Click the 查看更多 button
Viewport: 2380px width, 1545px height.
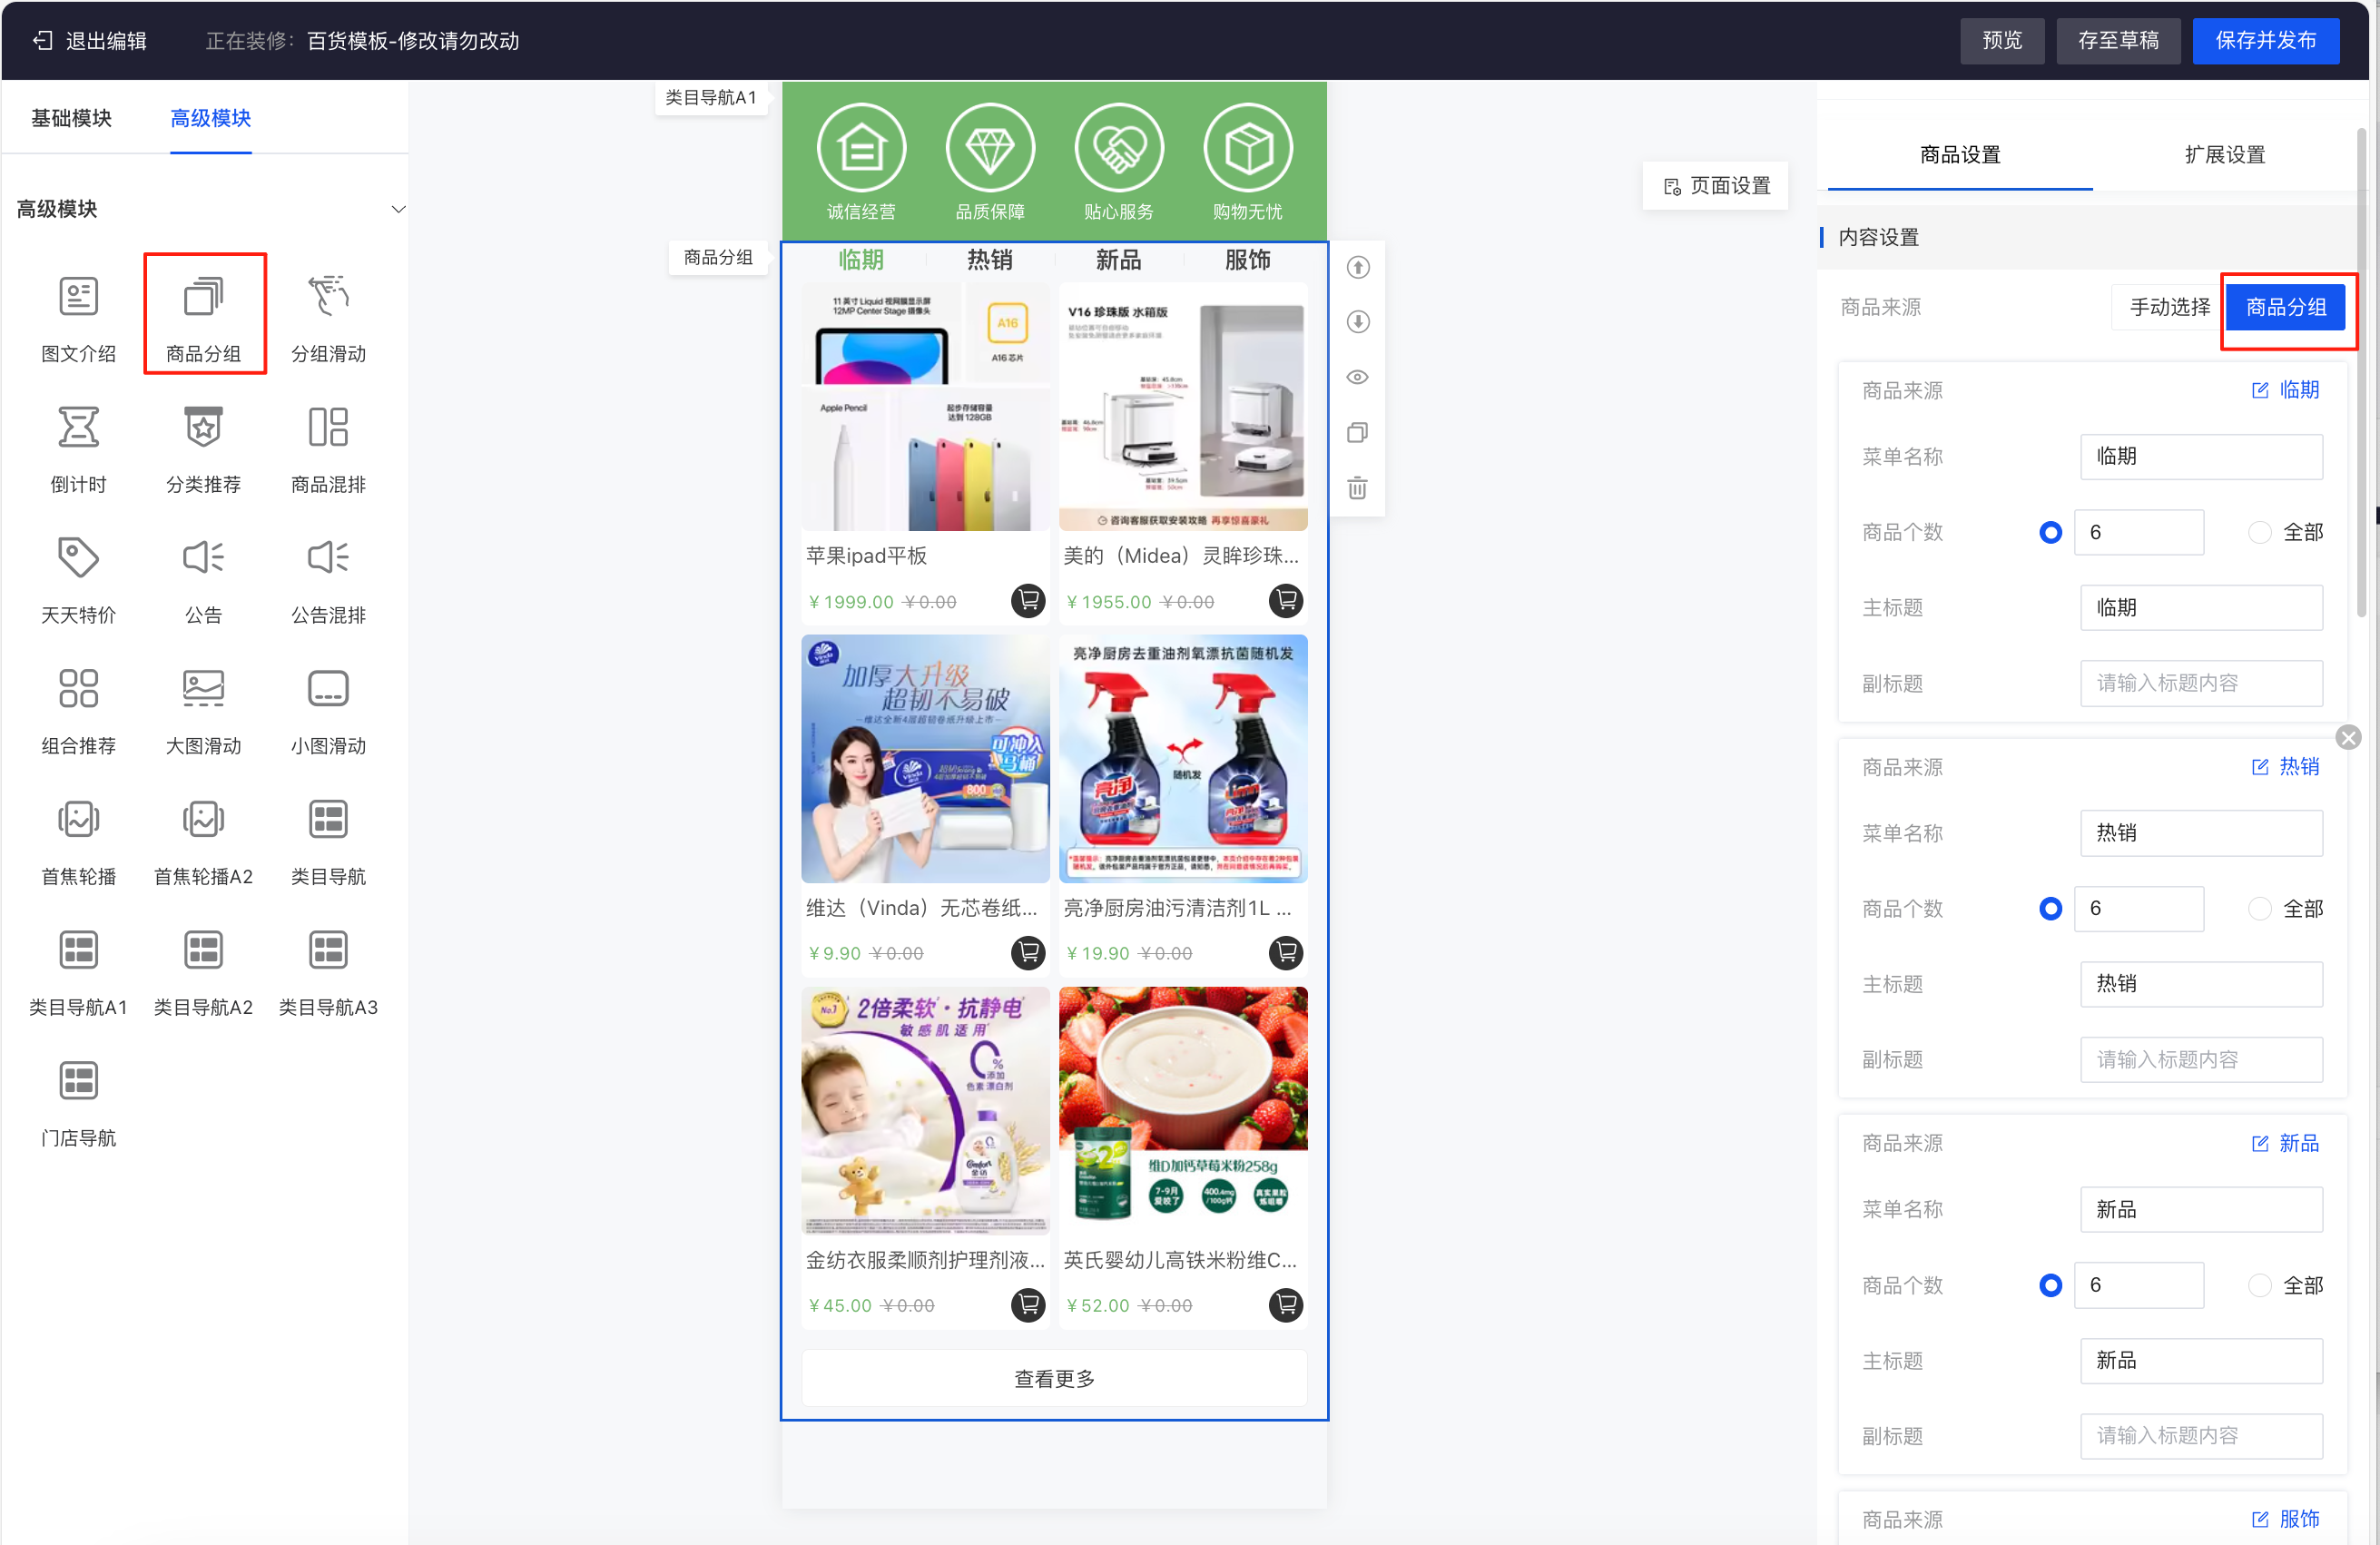pos(1054,1379)
